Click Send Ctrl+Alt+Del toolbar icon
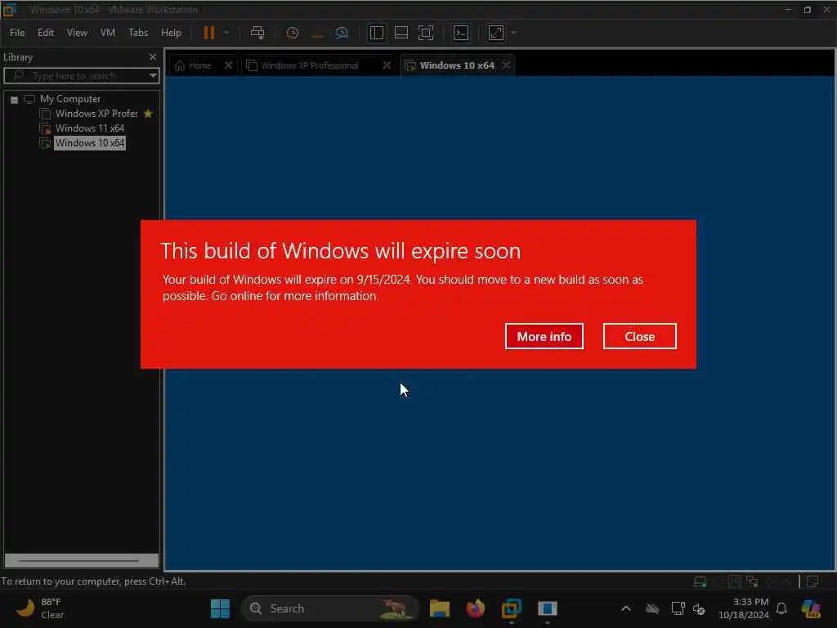The width and height of the screenshot is (837, 628). (257, 33)
